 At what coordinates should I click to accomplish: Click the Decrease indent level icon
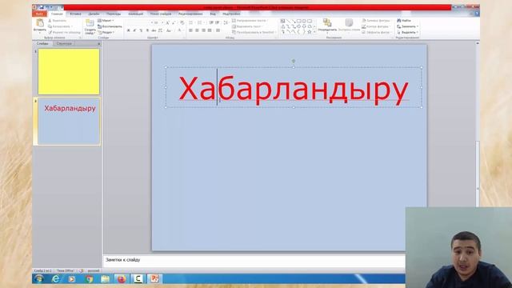[211, 22]
